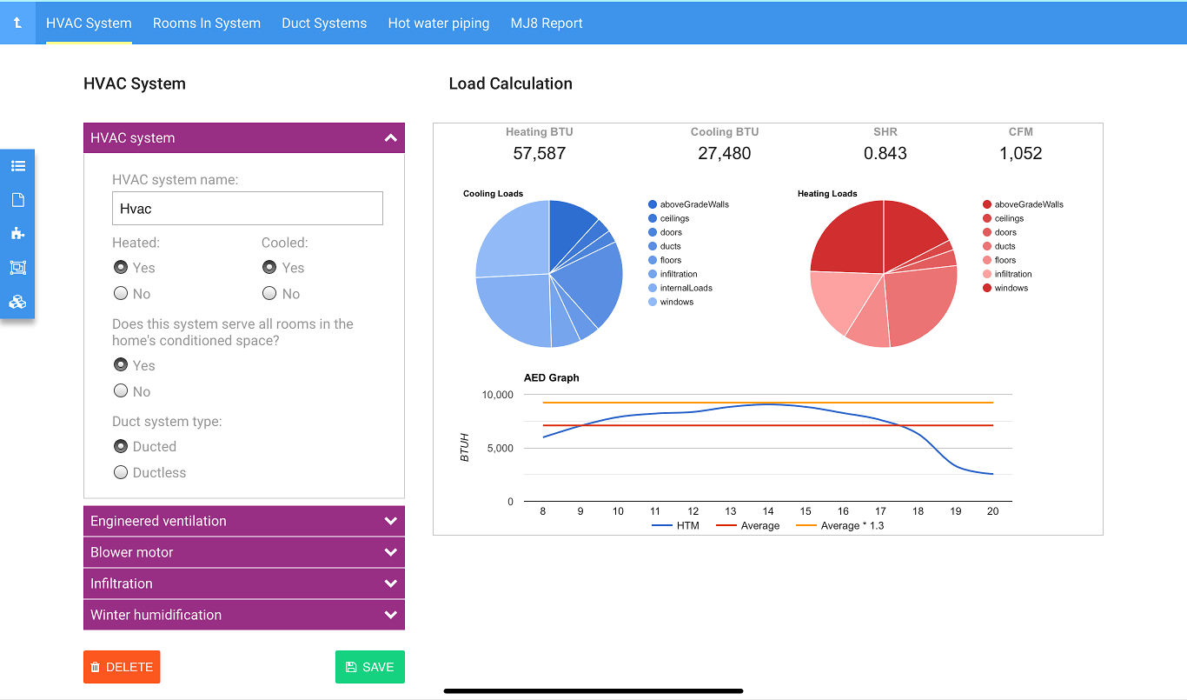Open the 3D blocks icon in the sidebar

[x=17, y=302]
